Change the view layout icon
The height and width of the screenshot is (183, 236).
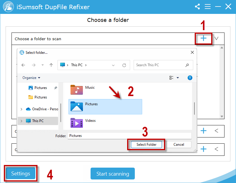tap(171, 78)
